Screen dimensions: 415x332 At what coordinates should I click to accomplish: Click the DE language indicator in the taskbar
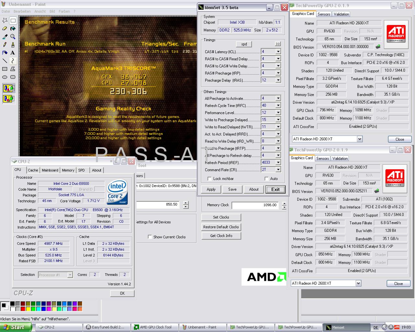(x=376, y=327)
